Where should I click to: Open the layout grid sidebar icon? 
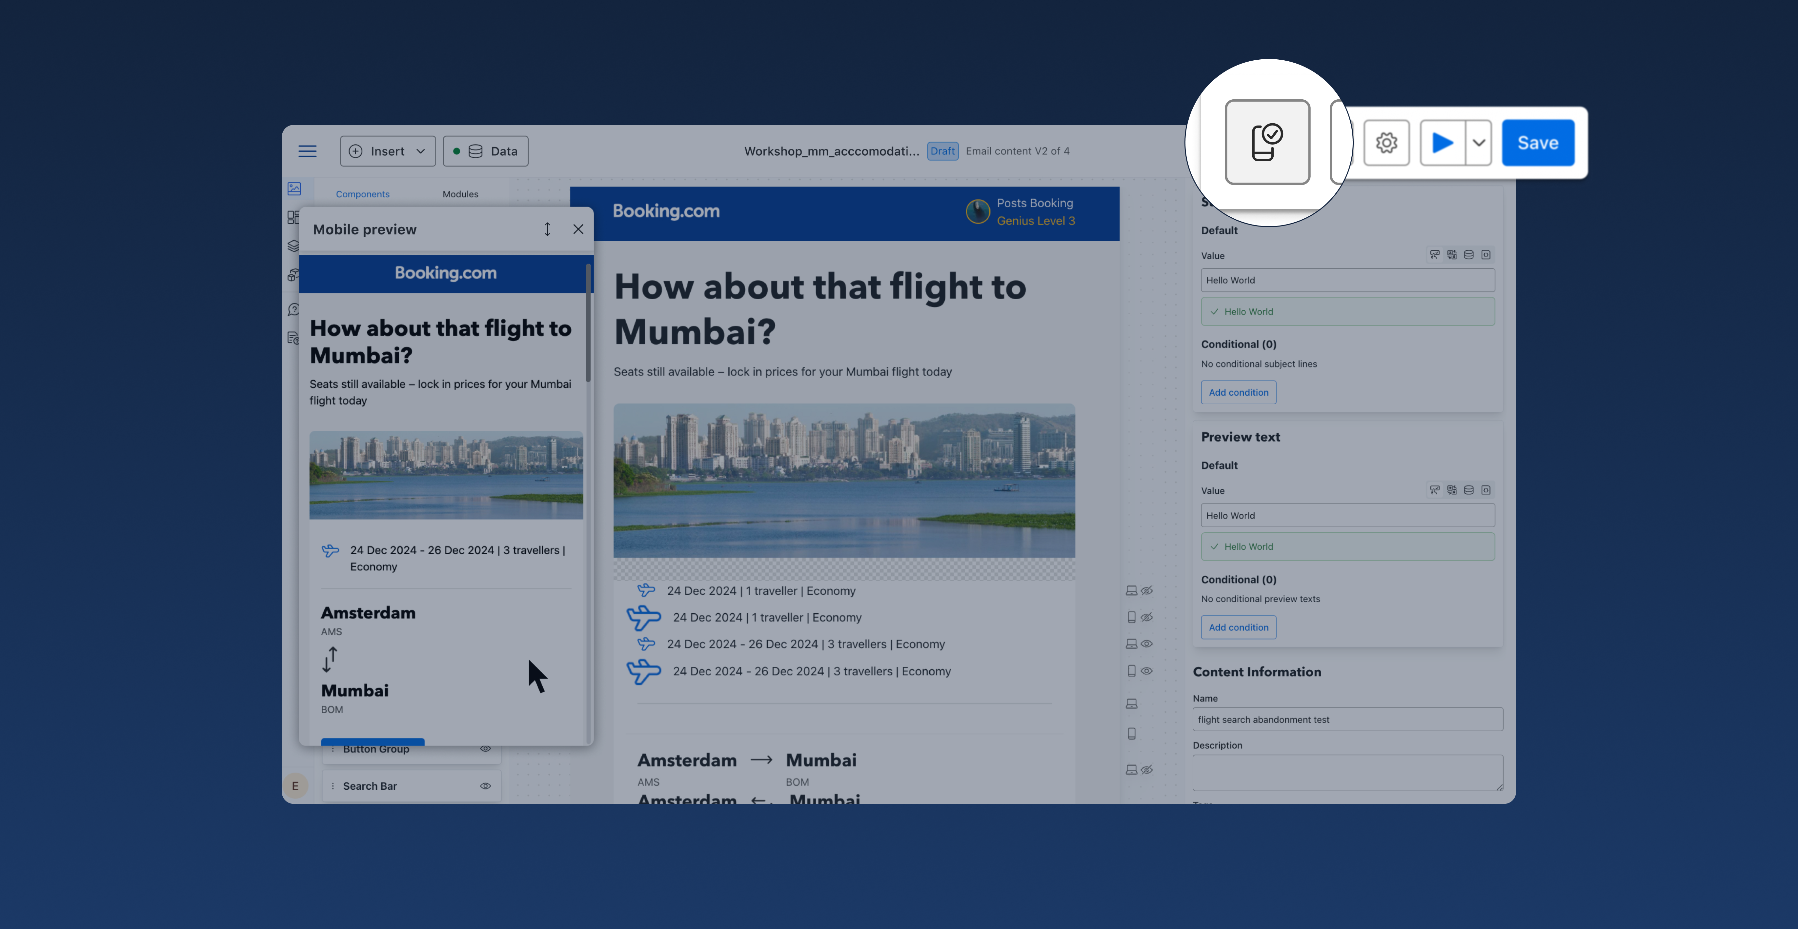(x=293, y=217)
